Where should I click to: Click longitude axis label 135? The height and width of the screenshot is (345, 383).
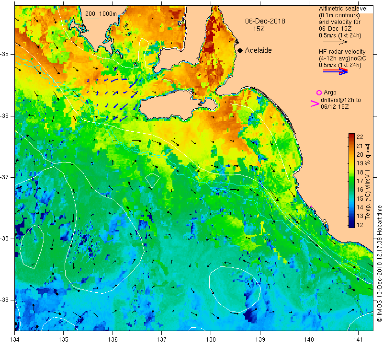point(64,339)
